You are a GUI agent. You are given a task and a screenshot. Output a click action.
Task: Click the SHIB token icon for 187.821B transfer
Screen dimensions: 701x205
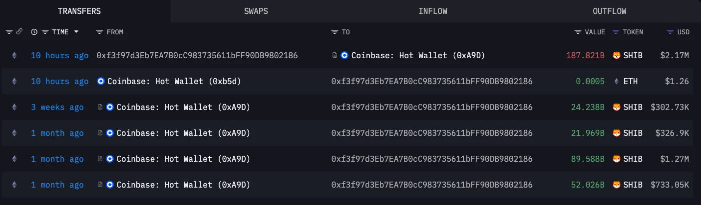click(x=616, y=56)
